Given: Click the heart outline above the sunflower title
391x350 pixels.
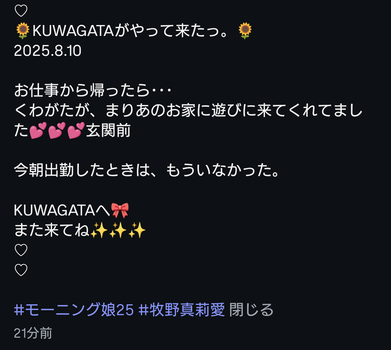Looking at the screenshot, I should (x=21, y=11).
